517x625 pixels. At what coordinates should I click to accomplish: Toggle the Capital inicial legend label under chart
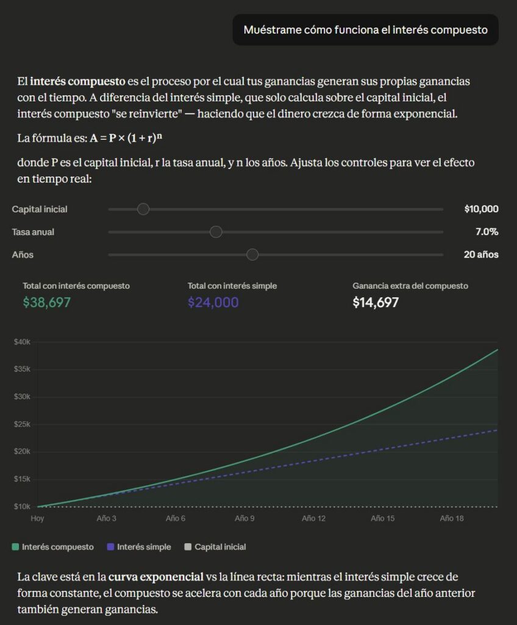tap(220, 547)
